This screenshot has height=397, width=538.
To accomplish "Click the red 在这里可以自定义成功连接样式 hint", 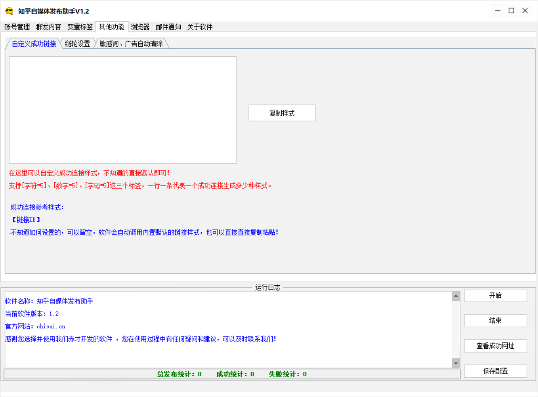I will (89, 173).
